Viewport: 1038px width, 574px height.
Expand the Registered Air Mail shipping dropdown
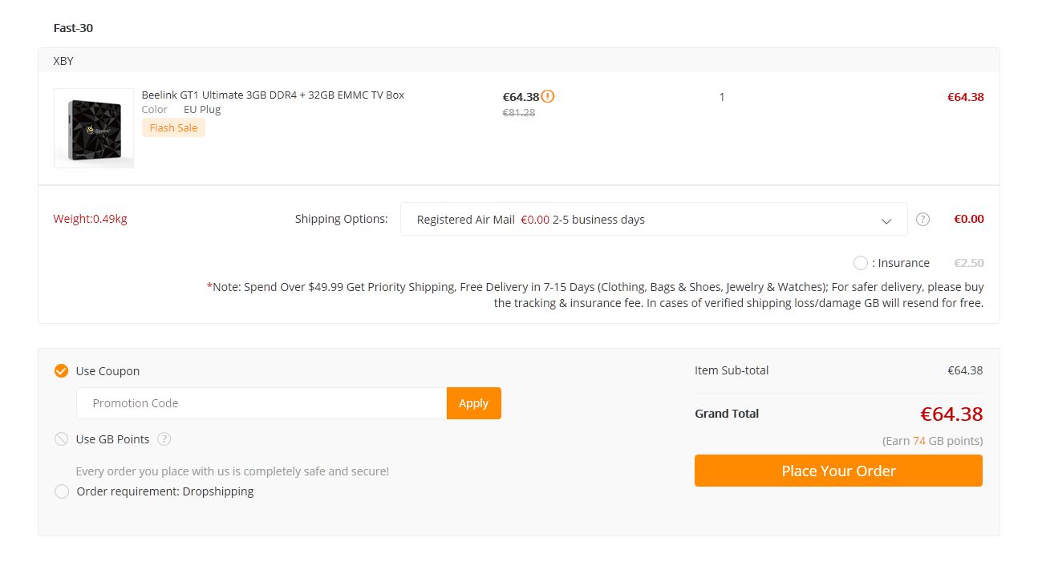pyautogui.click(x=654, y=219)
